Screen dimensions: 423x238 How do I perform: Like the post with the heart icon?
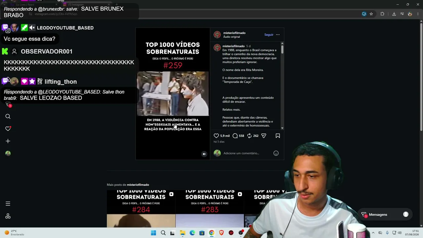click(x=216, y=136)
